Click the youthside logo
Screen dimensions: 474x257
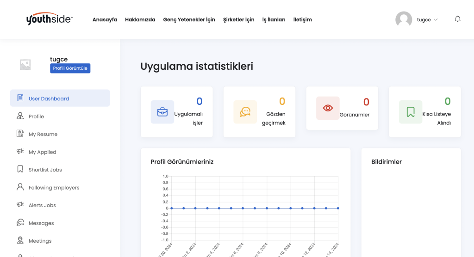[50, 19]
